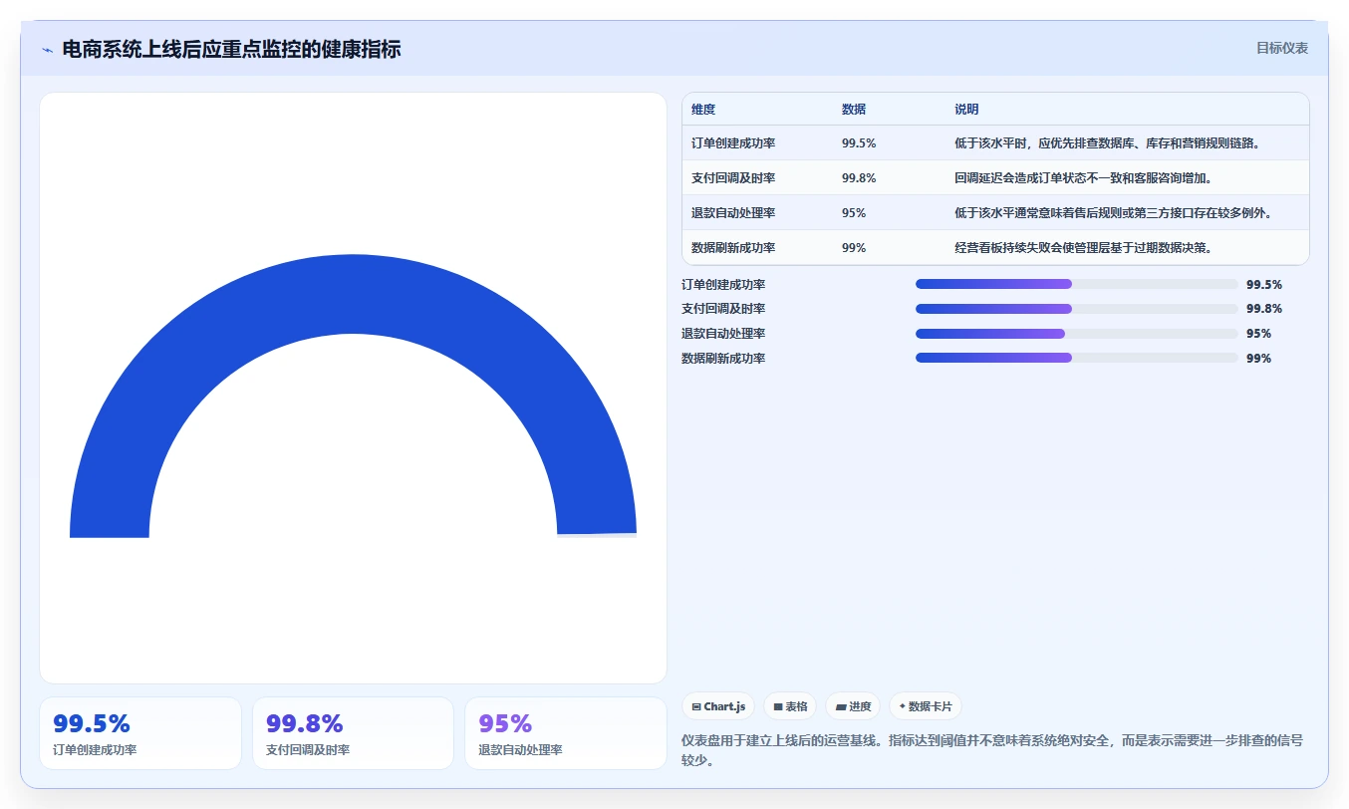
Task: Click the 目标仪表 label in the header
Action: pyautogui.click(x=1281, y=48)
